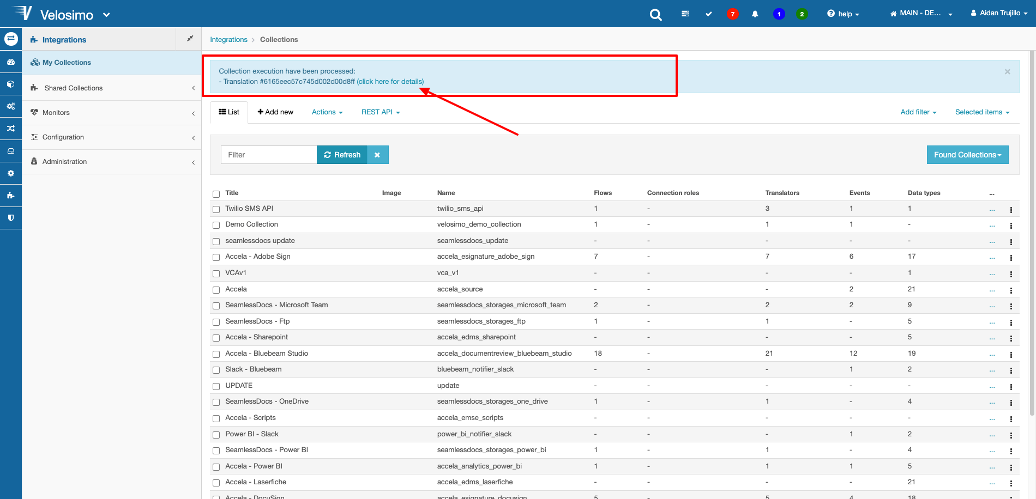The height and width of the screenshot is (499, 1036).
Task: Open the REST API dropdown
Action: coord(381,112)
